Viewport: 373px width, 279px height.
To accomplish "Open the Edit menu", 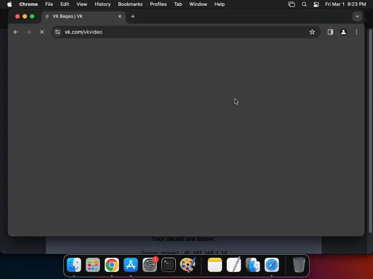I will tap(65, 4).
